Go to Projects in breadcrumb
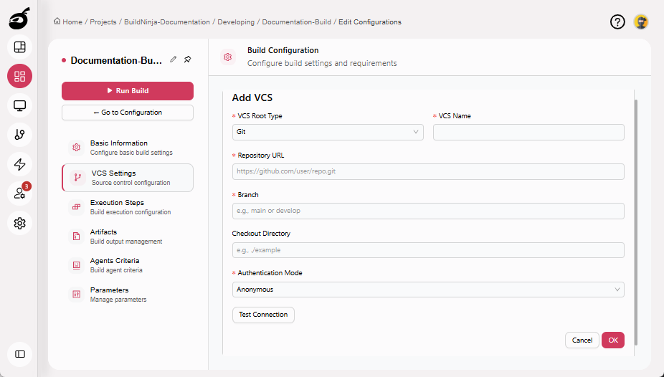This screenshot has height=377, width=664. coord(103,22)
